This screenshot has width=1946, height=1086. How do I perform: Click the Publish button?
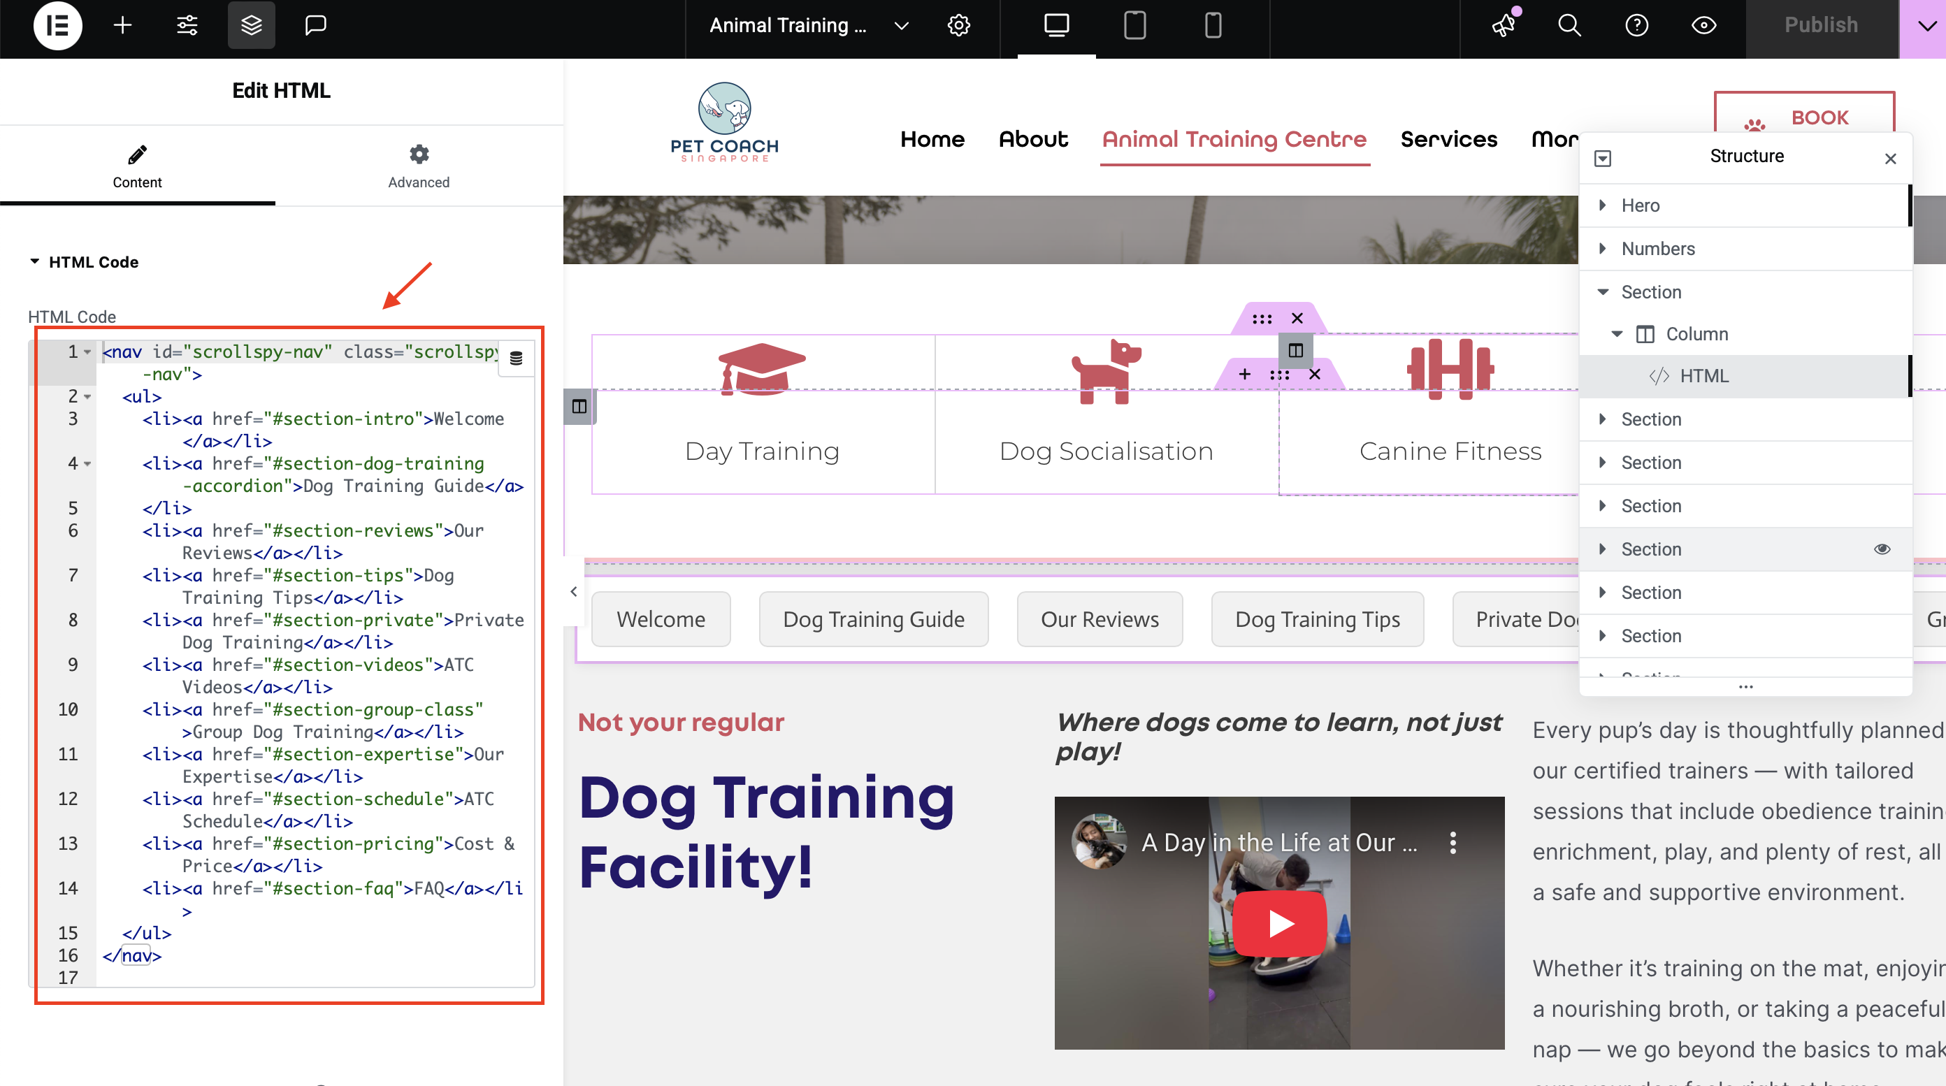click(x=1821, y=25)
